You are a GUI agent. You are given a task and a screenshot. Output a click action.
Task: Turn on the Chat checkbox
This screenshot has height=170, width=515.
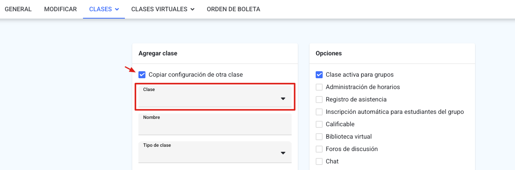(x=319, y=161)
